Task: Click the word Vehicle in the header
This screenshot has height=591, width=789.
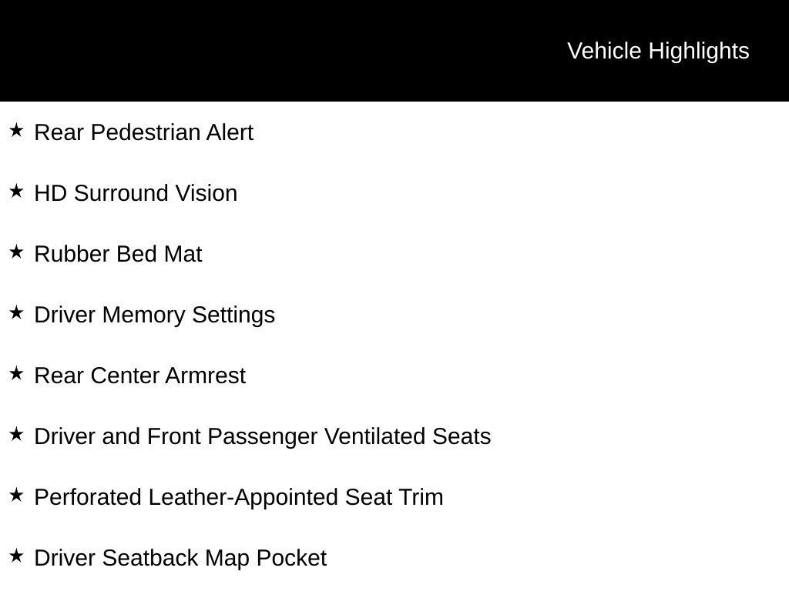Action: [x=604, y=52]
